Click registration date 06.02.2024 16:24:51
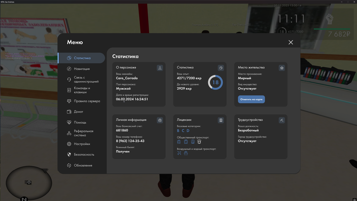 [x=132, y=99]
